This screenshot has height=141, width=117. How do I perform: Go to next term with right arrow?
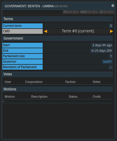click(112, 31)
